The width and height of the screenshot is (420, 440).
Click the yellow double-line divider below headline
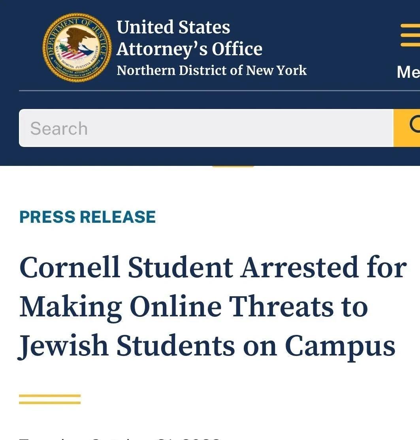[x=50, y=399]
